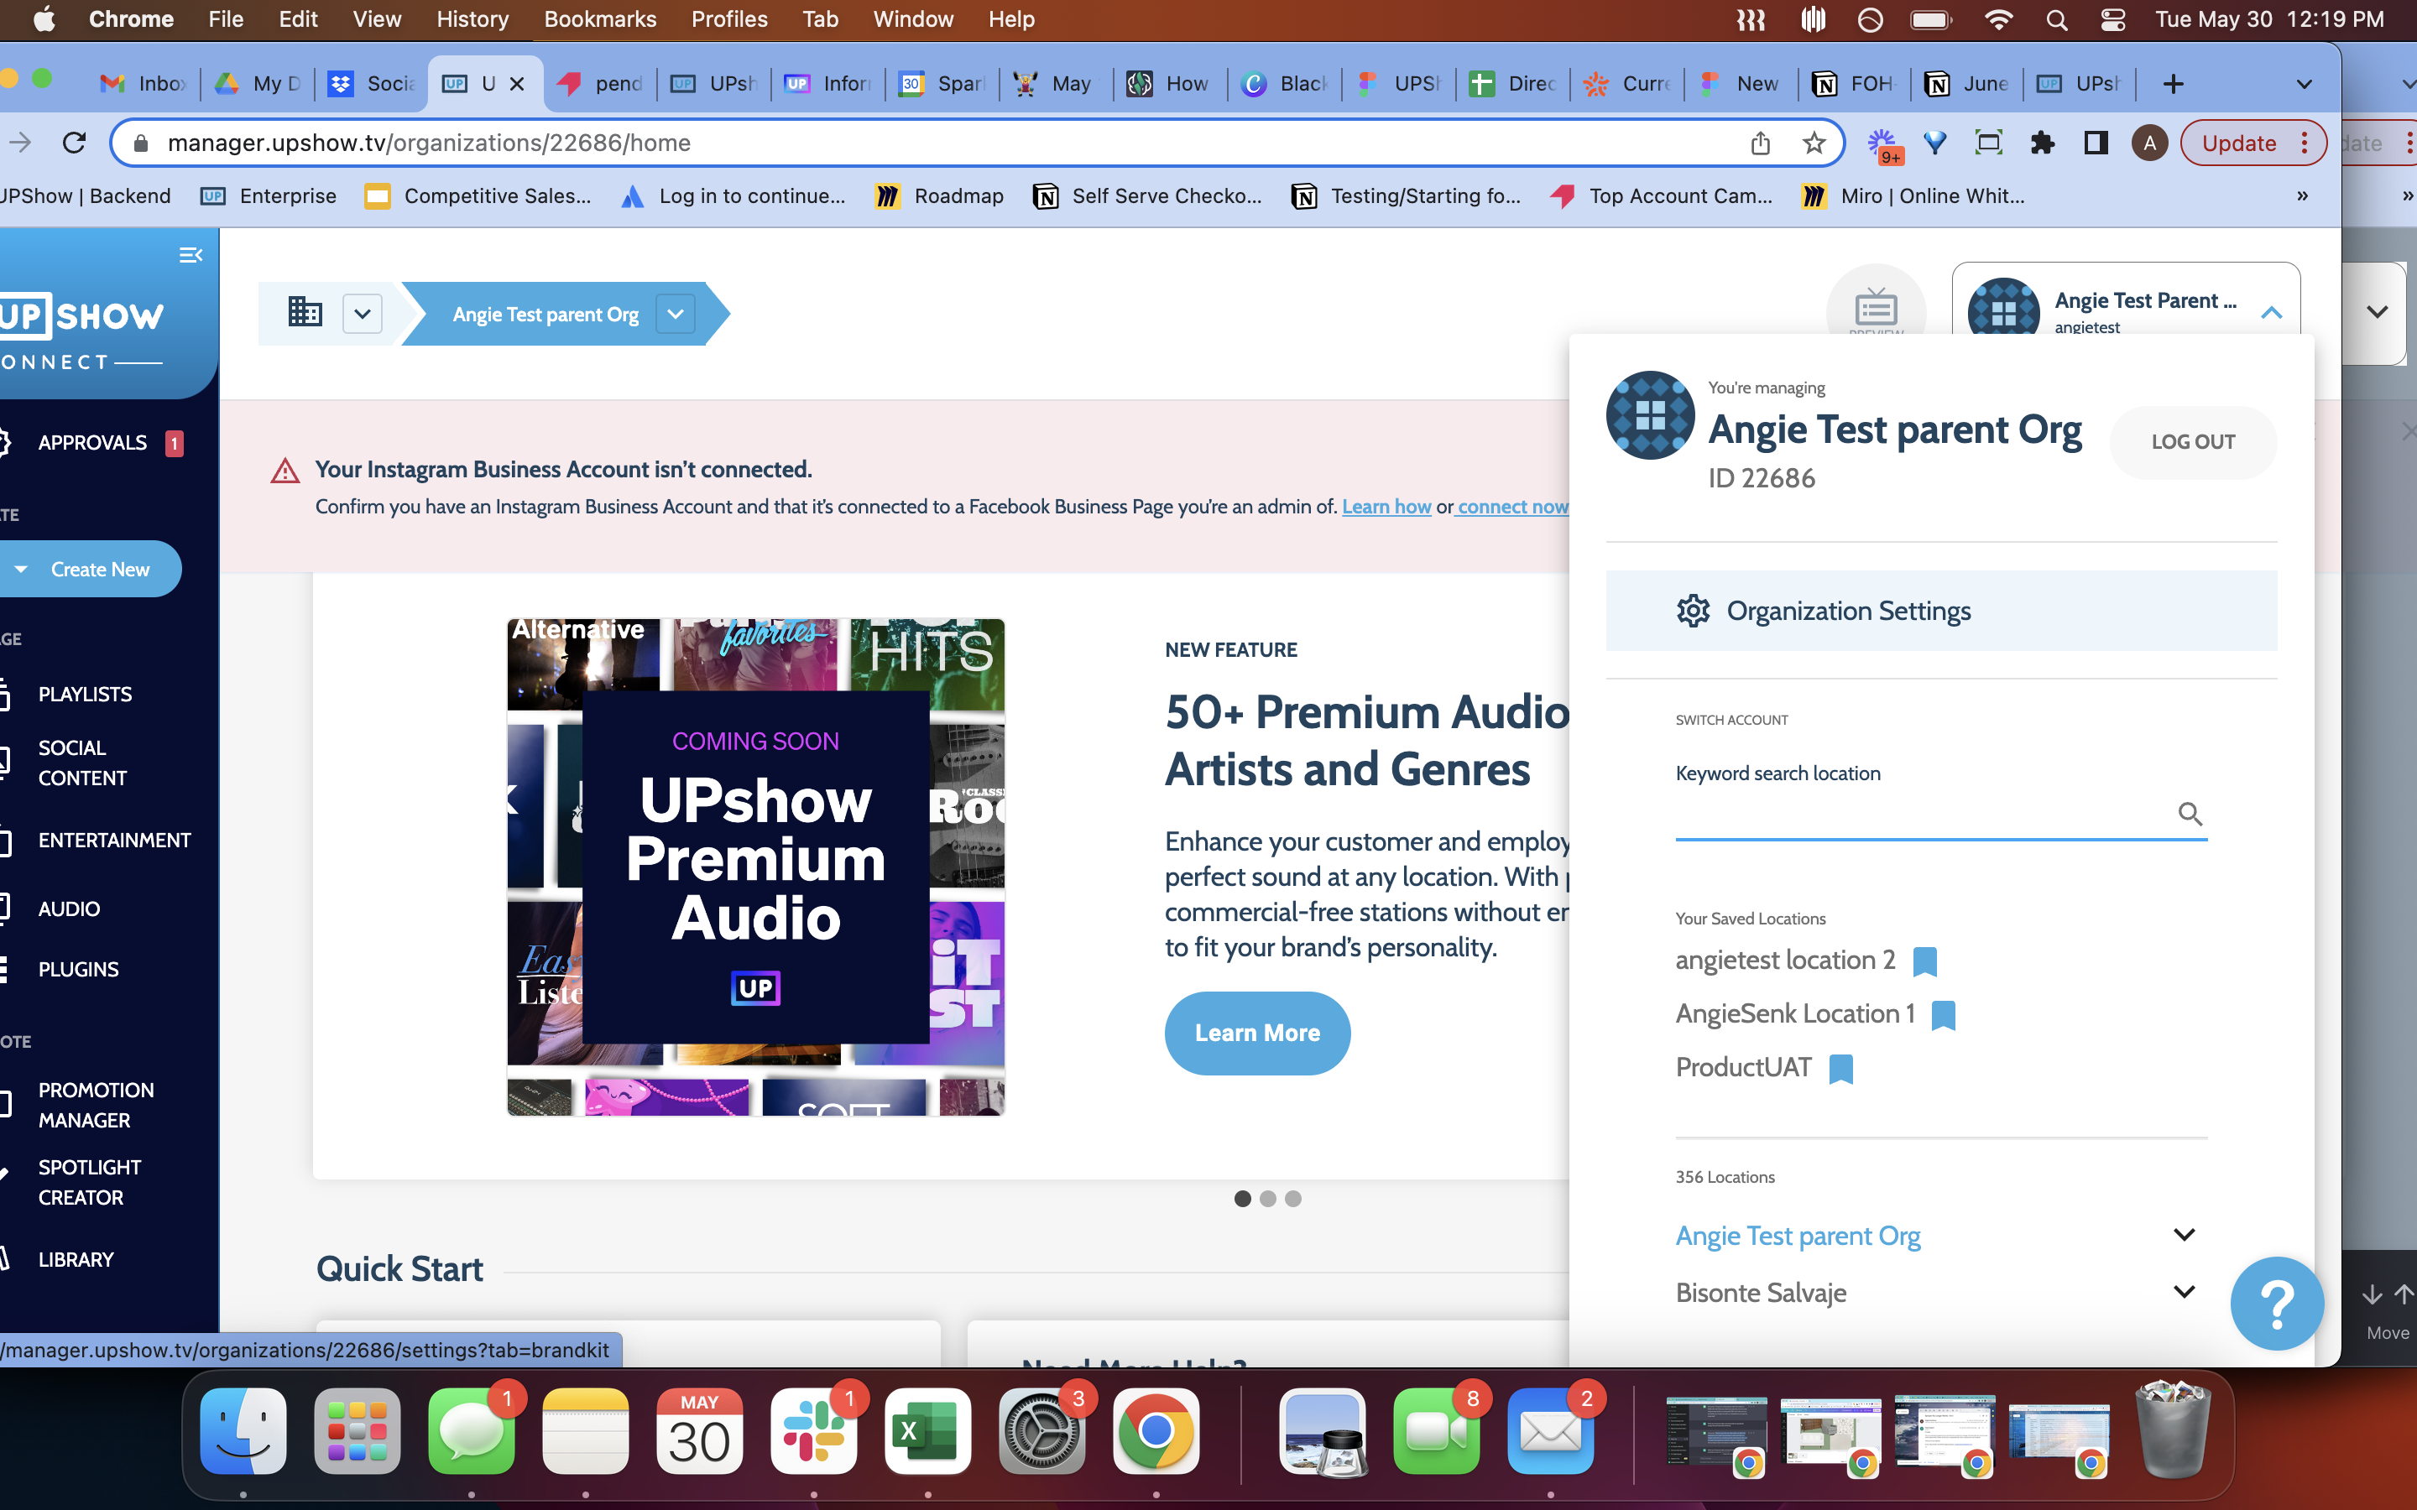Click the share icon in address bar
2417x1510 pixels.
point(1760,143)
